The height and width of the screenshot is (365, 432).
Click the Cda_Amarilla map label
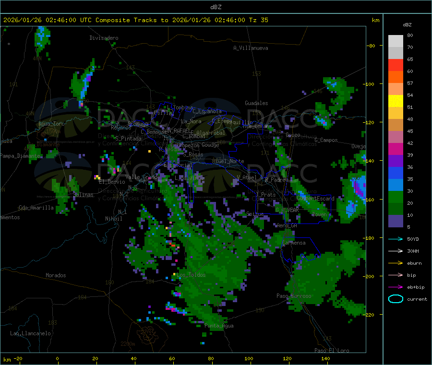coord(36,208)
